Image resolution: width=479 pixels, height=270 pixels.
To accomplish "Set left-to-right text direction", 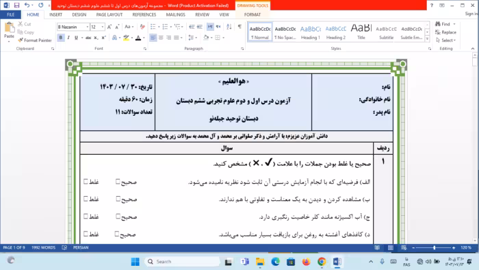I will (210, 27).
